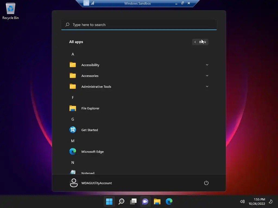The width and height of the screenshot is (278, 208).
Task: Jump via the letter F header
Action: click(73, 97)
